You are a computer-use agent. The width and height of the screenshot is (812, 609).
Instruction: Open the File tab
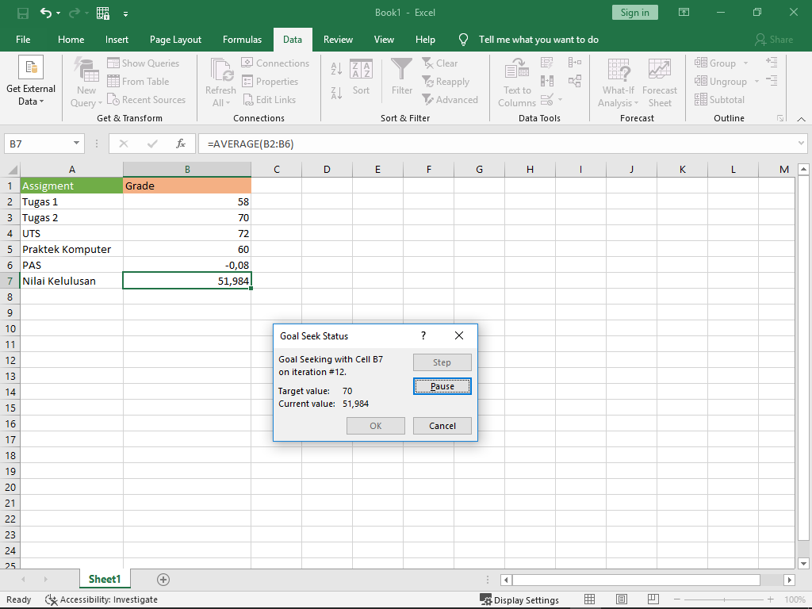point(23,40)
